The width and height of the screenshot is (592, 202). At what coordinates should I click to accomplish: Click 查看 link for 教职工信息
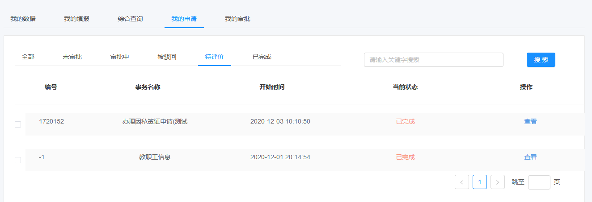(531, 157)
